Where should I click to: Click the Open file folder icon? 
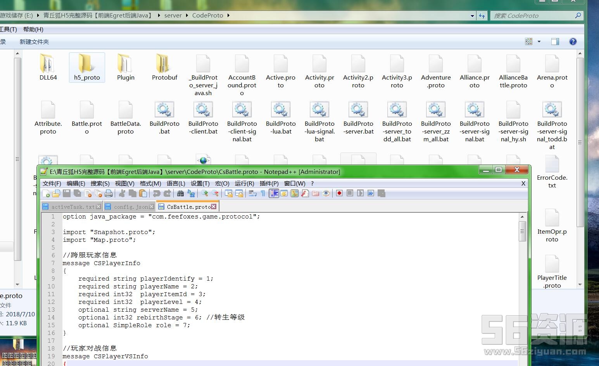coord(56,193)
